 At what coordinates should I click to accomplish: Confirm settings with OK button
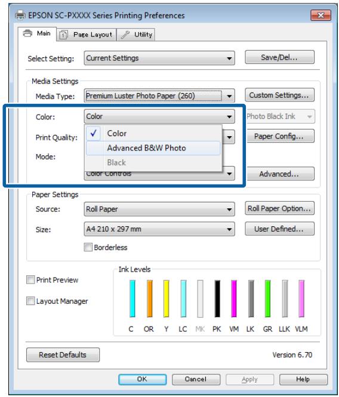[x=142, y=379]
